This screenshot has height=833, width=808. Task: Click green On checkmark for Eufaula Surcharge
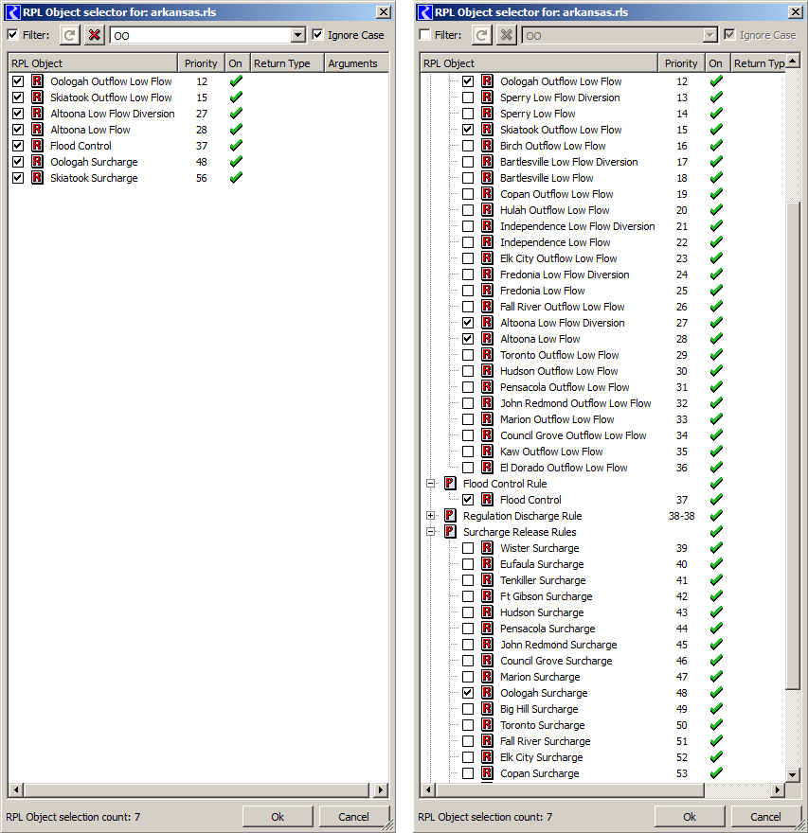tap(716, 563)
